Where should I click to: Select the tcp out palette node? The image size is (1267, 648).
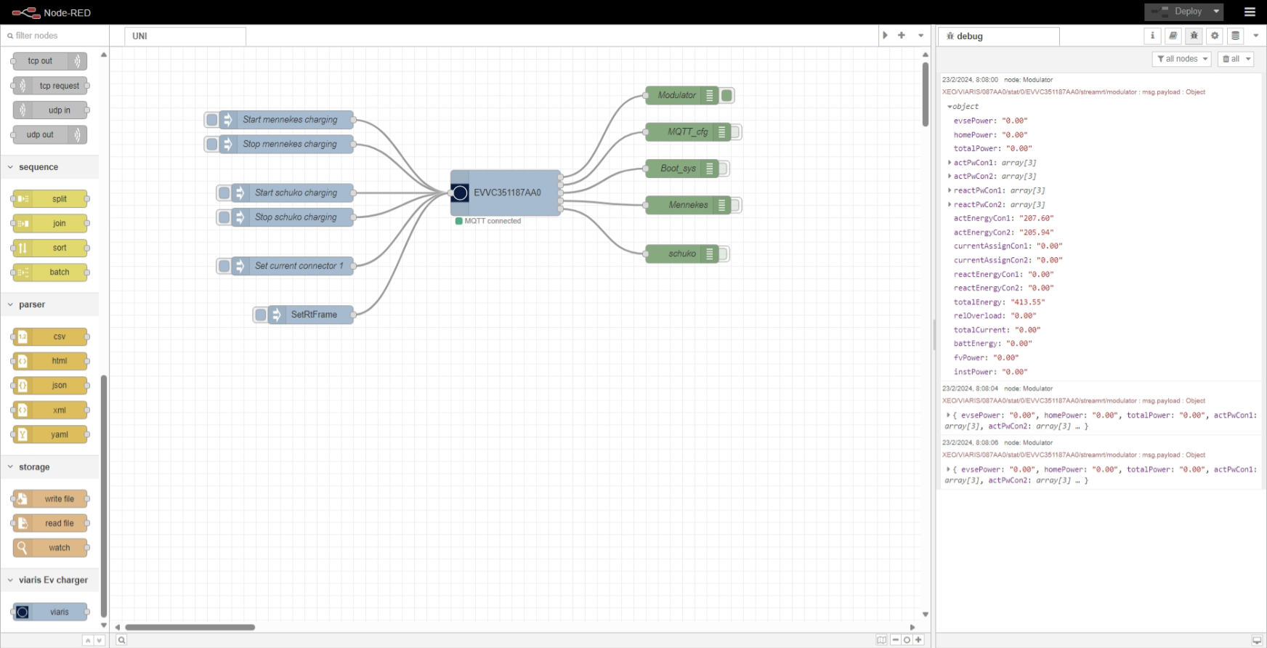coord(49,61)
